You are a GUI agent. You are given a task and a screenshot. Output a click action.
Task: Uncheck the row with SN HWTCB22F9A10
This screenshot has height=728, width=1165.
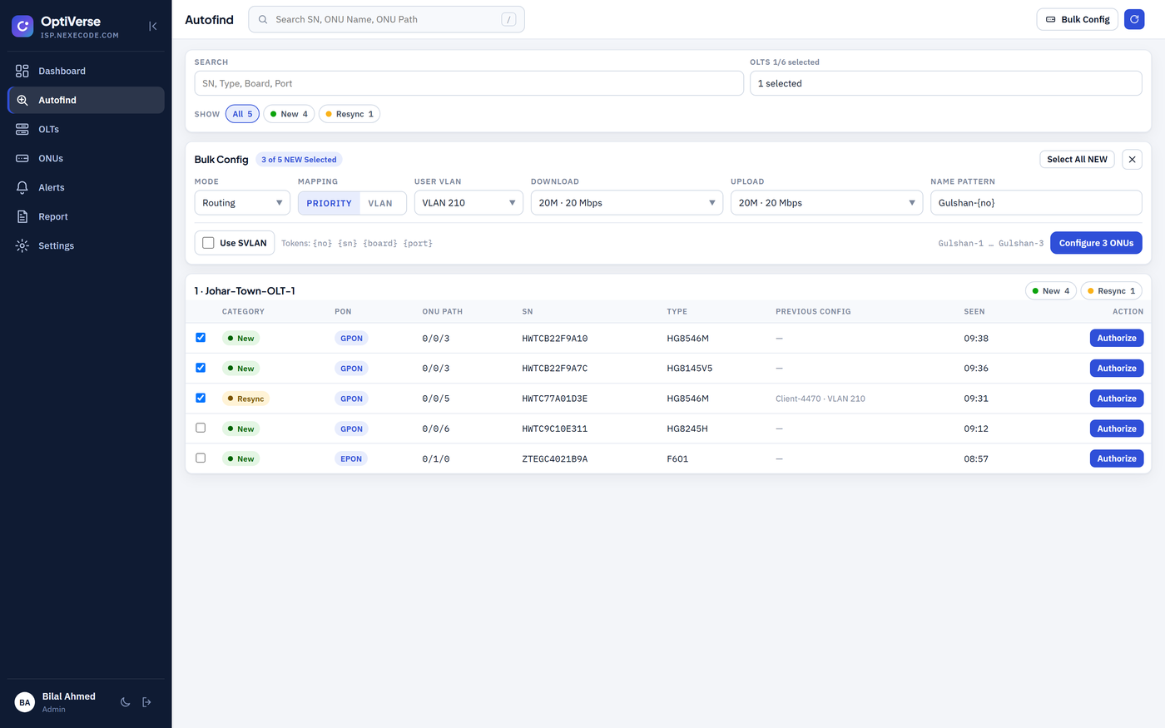(x=201, y=338)
